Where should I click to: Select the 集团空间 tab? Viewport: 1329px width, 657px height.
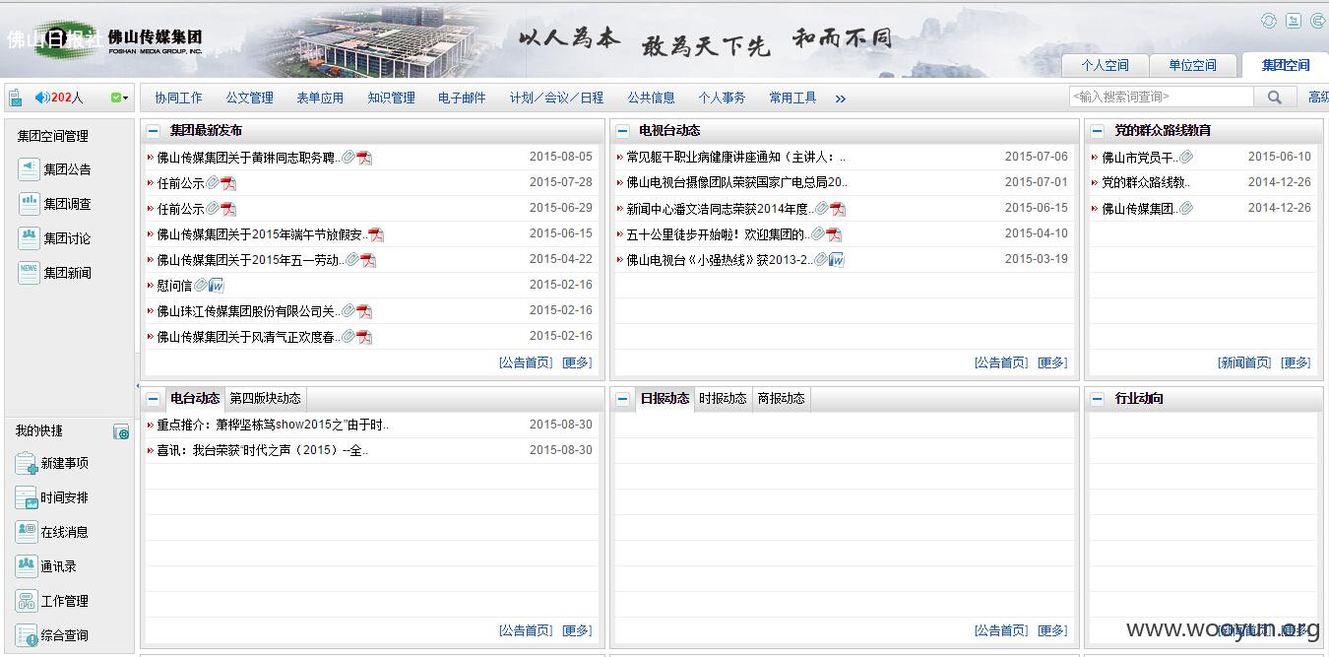(x=1286, y=65)
